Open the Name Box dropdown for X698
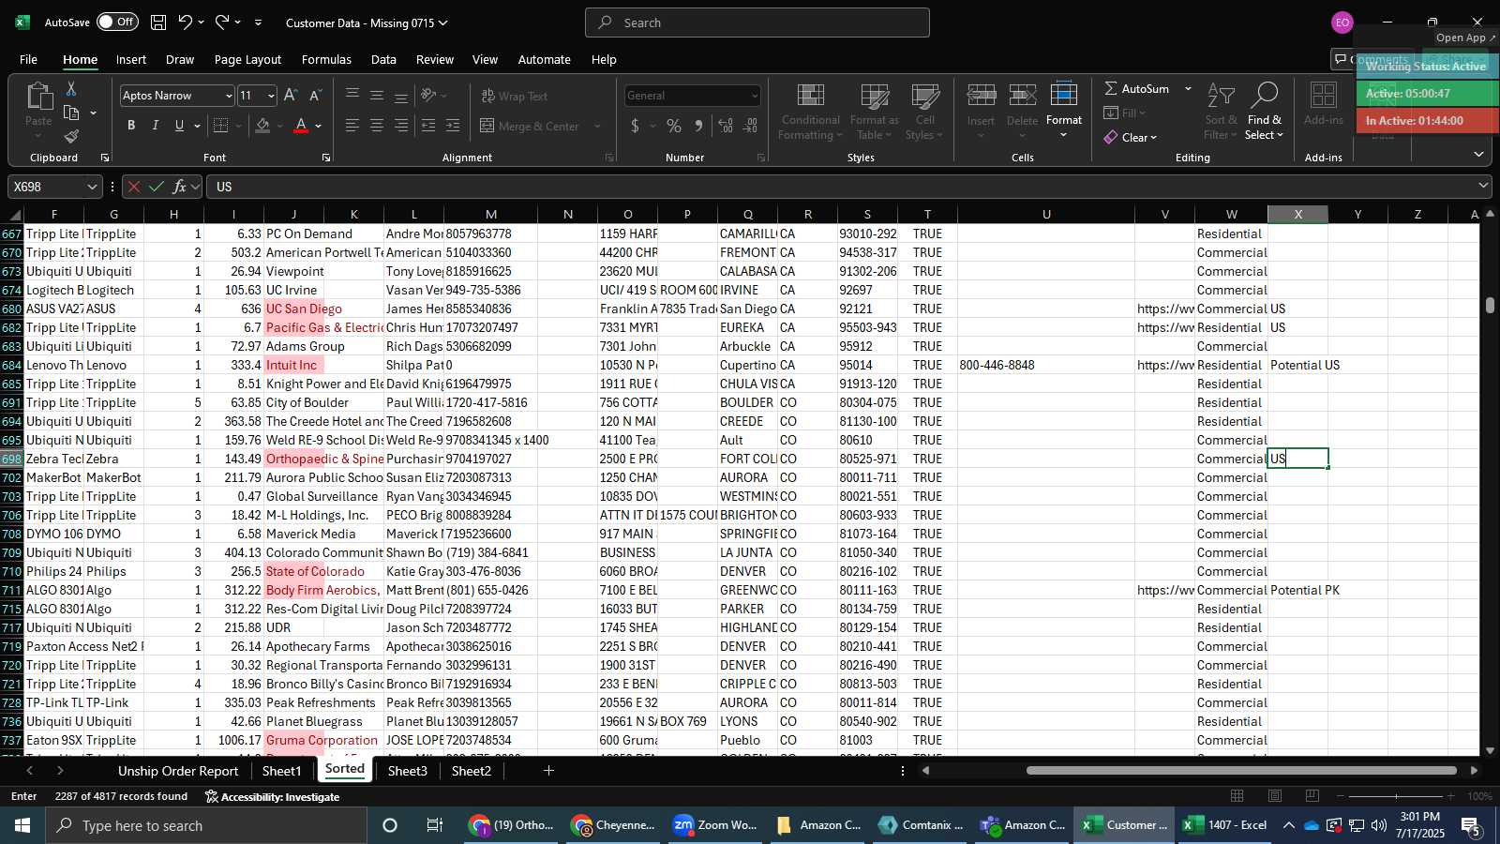The height and width of the screenshot is (844, 1500). point(92,187)
